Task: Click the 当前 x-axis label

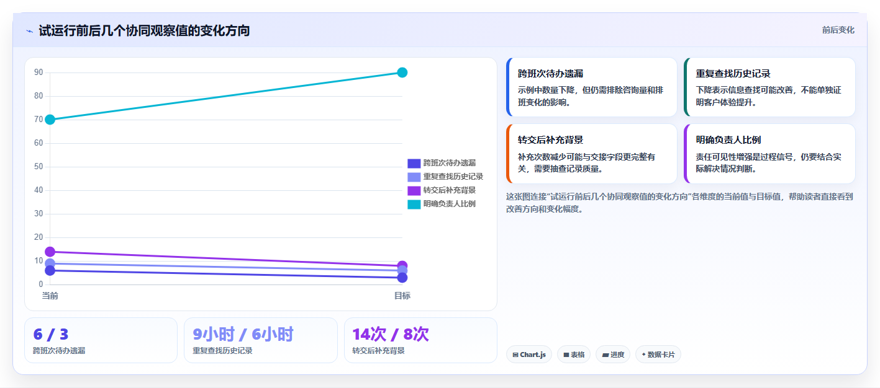Action: coord(50,296)
